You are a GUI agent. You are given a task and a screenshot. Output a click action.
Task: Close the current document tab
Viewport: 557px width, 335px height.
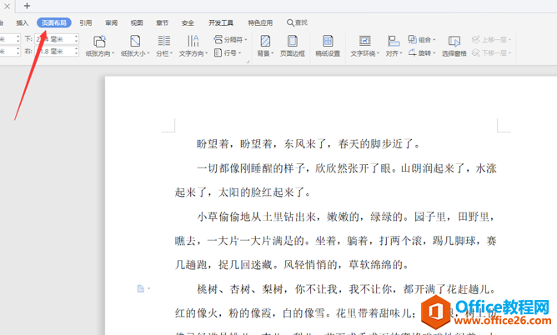click(7, 6)
